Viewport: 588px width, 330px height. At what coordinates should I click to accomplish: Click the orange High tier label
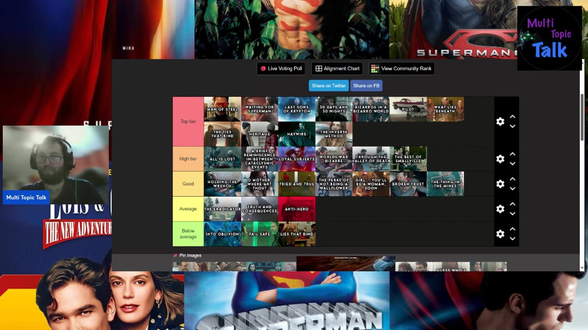(188, 159)
